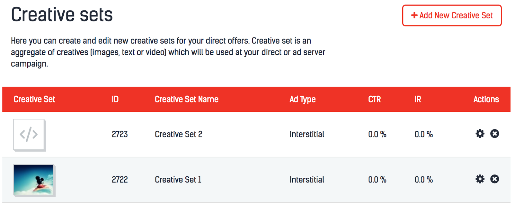Select the Creative Set 1 name
Image resolution: width=514 pixels, height=205 pixels.
coord(178,180)
